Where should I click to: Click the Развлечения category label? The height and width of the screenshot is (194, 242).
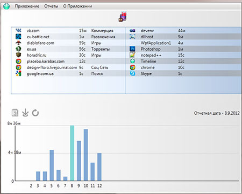[x=103, y=37]
